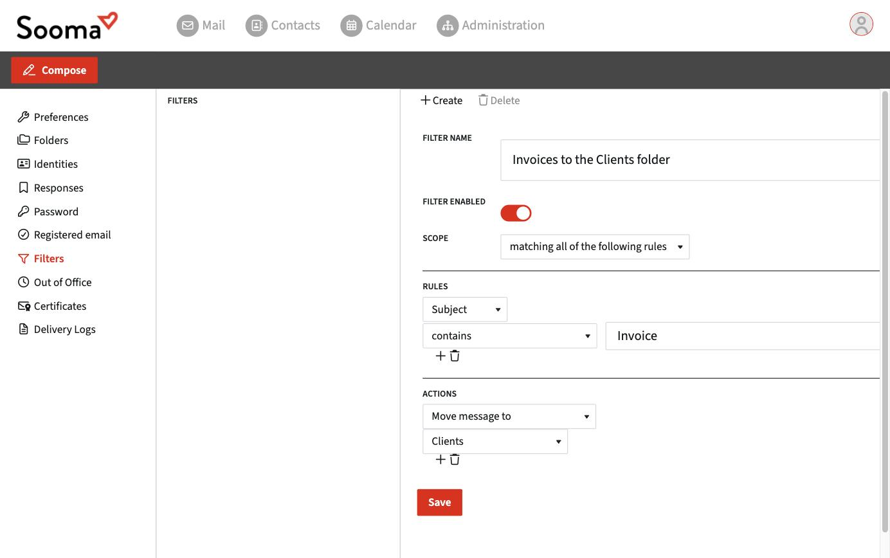Click the Preferences wrench icon
The width and height of the screenshot is (890, 558).
[23, 117]
